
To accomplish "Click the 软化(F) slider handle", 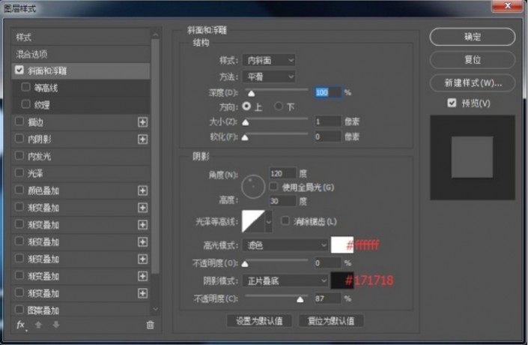I will click(245, 137).
